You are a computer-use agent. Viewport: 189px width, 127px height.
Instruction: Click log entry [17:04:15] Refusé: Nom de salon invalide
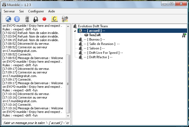tap(30, 40)
